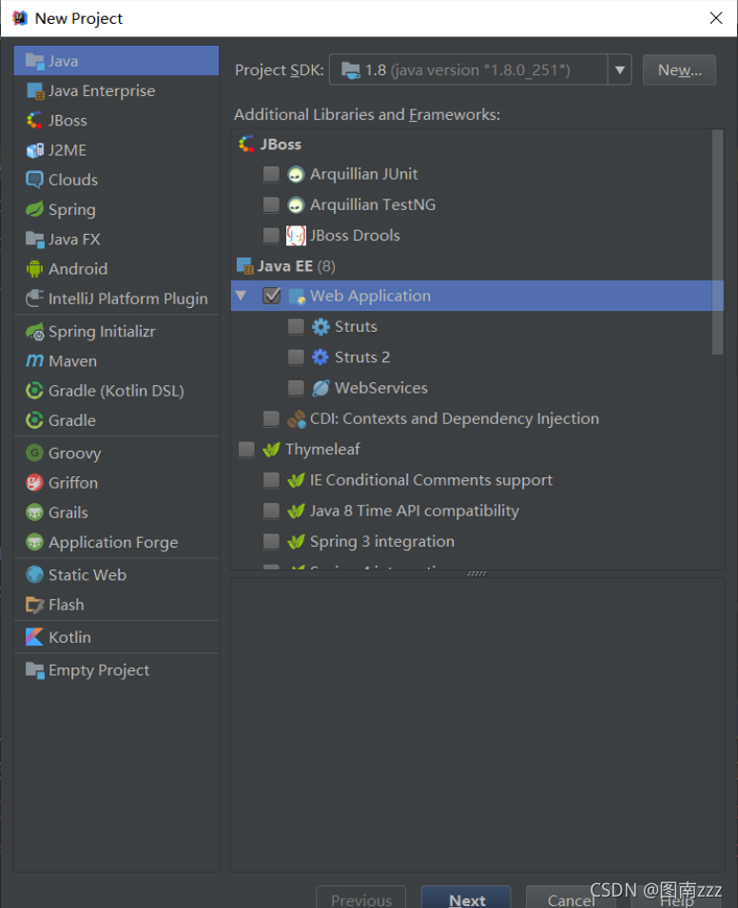Check the Thymeleaf checkbox
Image resolution: width=738 pixels, height=908 pixels.
[x=246, y=450]
